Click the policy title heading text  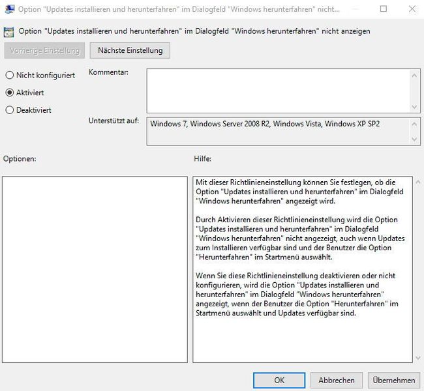click(x=194, y=31)
